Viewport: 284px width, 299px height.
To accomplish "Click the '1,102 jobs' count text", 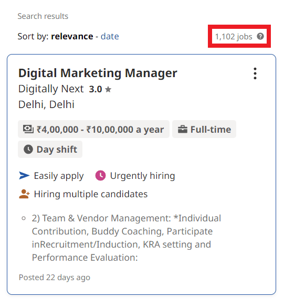I will (234, 36).
